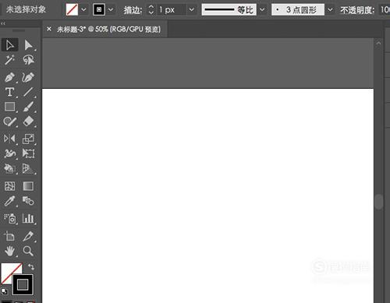Select the Direct Selection tool
The width and height of the screenshot is (390, 303).
pos(28,45)
